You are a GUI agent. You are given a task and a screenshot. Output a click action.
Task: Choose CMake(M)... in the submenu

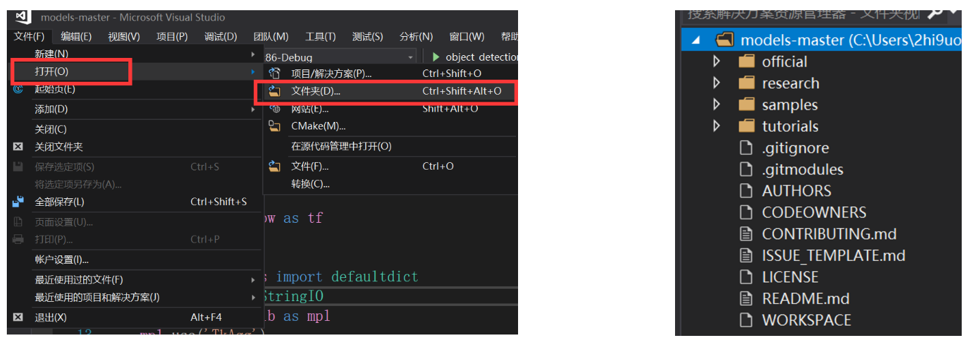tap(390, 126)
